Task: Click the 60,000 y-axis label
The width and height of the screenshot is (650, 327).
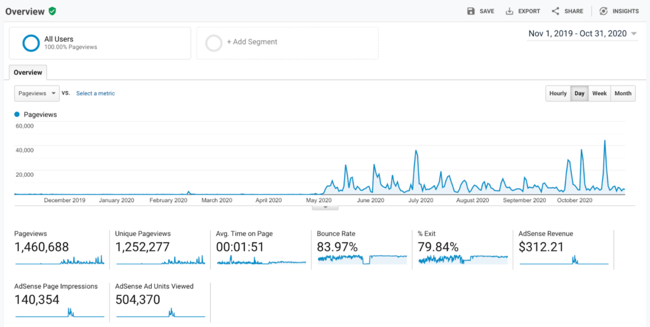Action: [x=25, y=126]
